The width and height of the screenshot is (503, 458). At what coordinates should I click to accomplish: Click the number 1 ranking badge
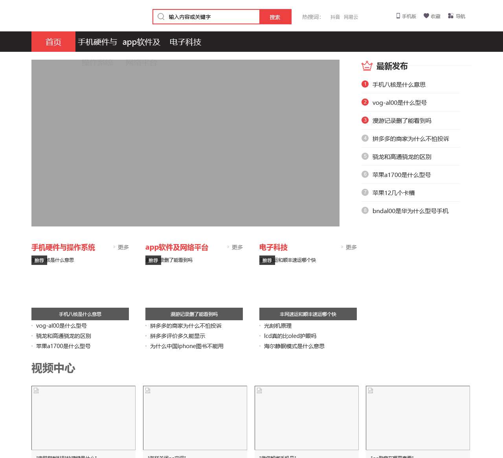coord(365,84)
